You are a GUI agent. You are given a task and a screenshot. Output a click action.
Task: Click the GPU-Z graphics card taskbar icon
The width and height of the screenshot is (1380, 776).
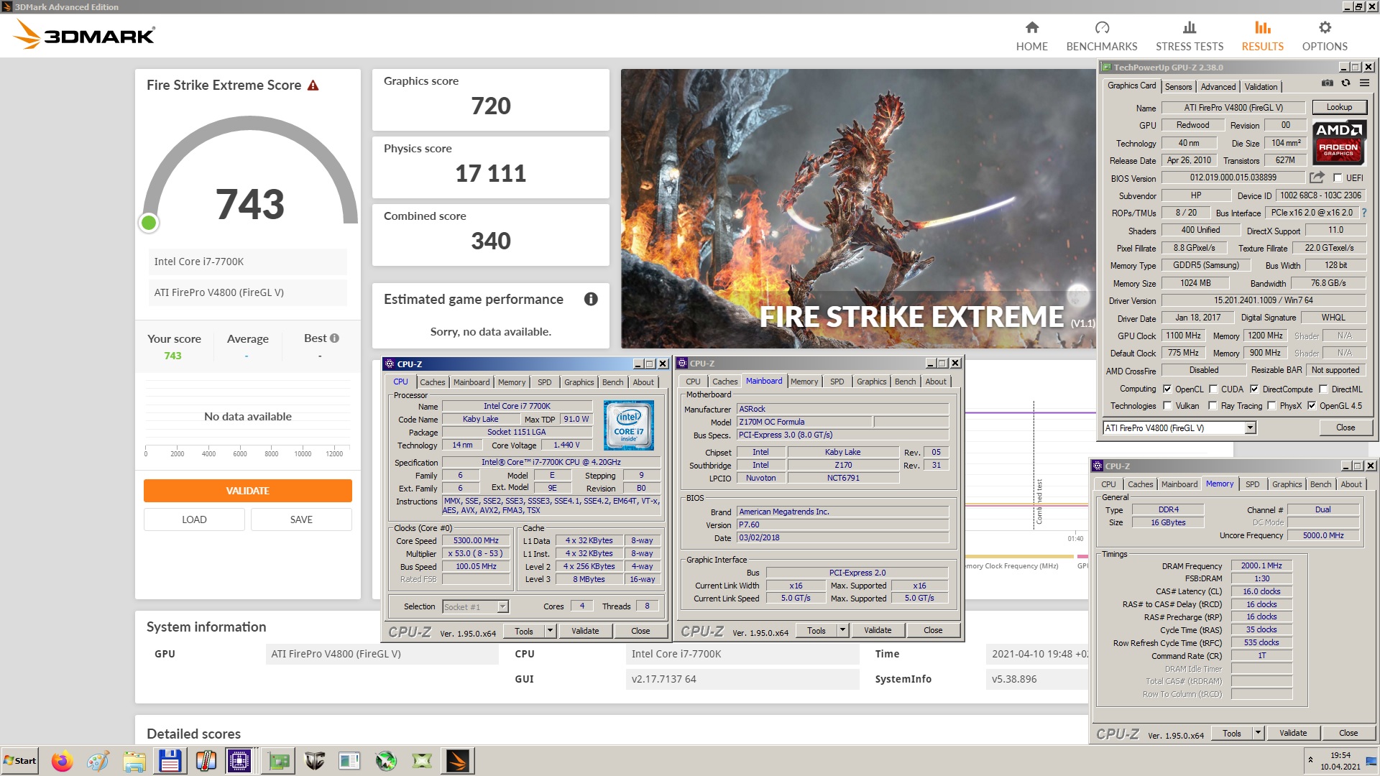[278, 761]
